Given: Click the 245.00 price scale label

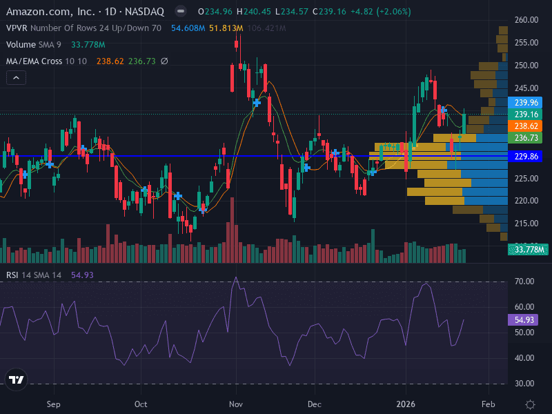Looking at the screenshot, I should point(526,88).
